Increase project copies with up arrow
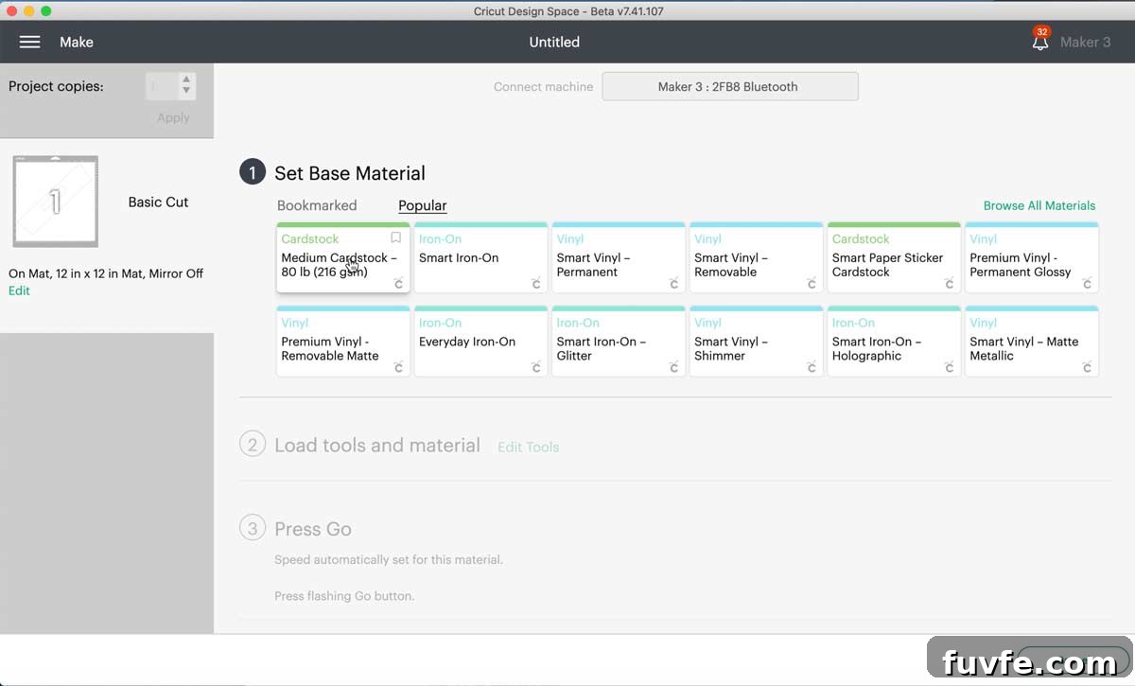The width and height of the screenshot is (1135, 686). [x=186, y=80]
